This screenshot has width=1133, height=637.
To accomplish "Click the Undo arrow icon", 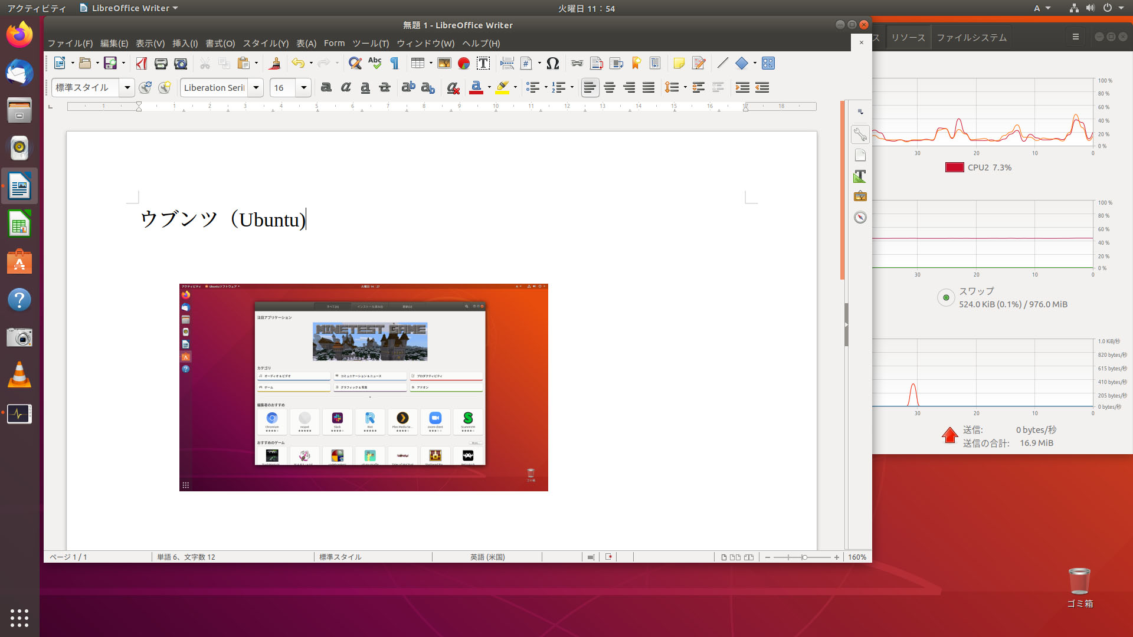I will pos(298,63).
